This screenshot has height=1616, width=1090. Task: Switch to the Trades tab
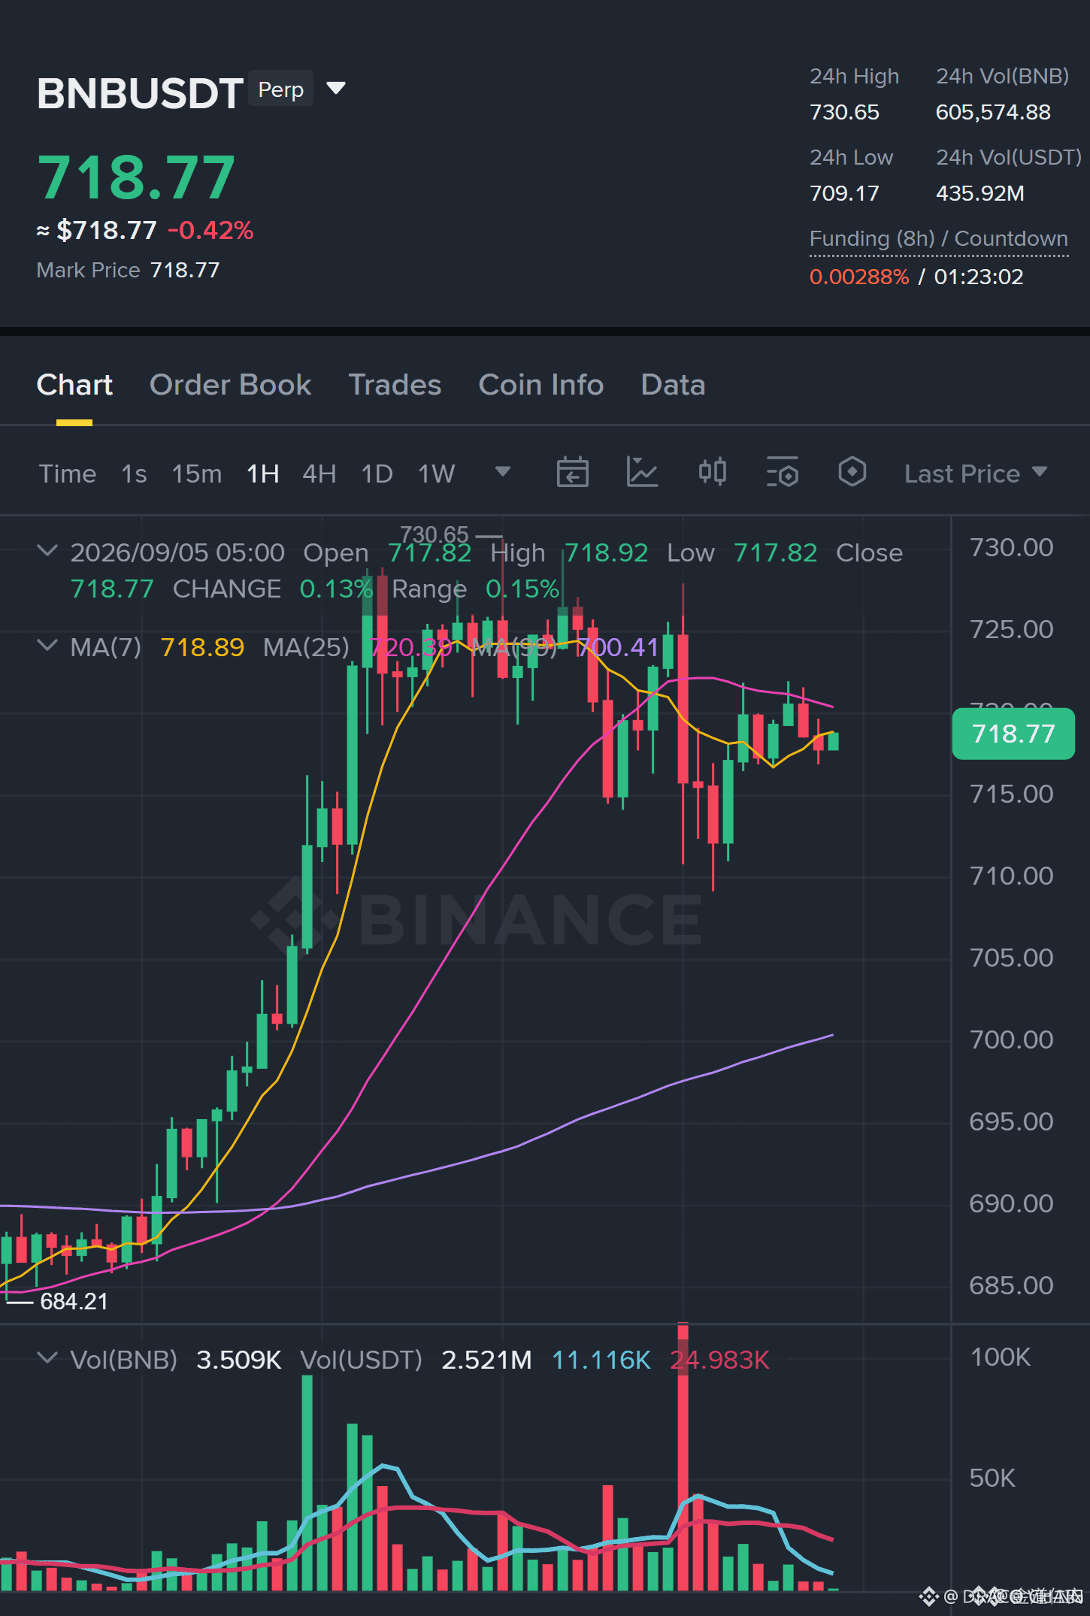(x=395, y=385)
